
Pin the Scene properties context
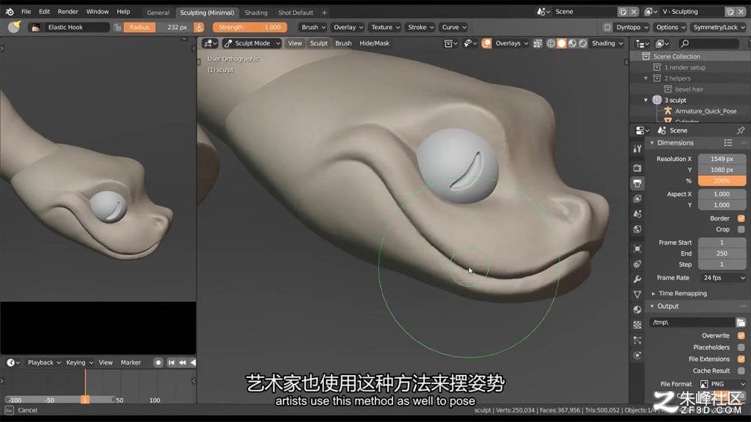tap(741, 130)
